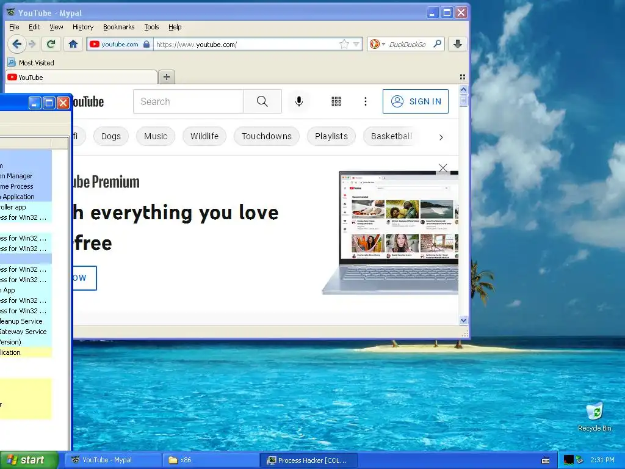Open the Downloads arrow button
The image size is (625, 469).
(458, 44)
